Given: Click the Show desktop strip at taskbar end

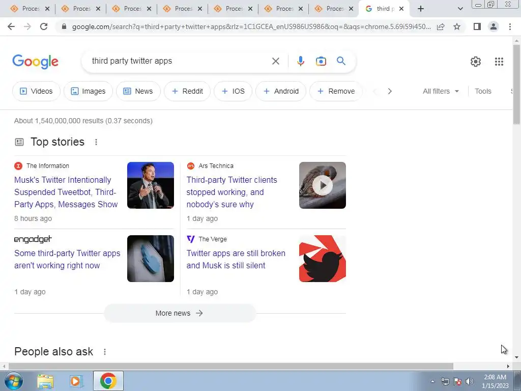Looking at the screenshot, I should [517, 381].
